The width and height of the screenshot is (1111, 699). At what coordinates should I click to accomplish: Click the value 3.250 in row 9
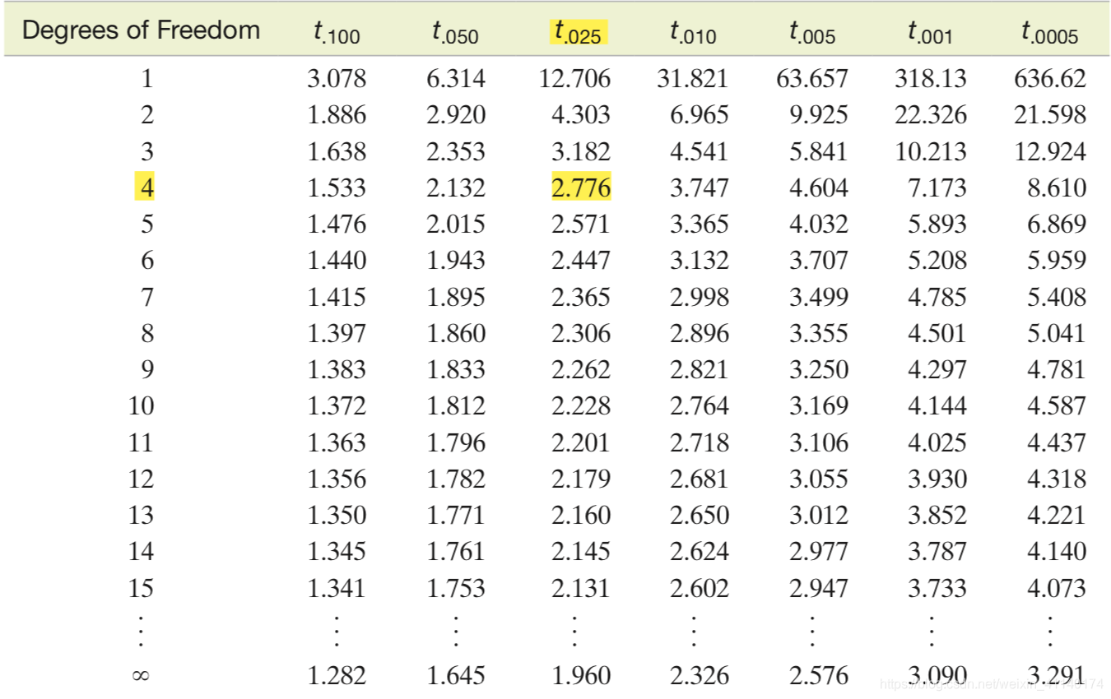point(819,370)
